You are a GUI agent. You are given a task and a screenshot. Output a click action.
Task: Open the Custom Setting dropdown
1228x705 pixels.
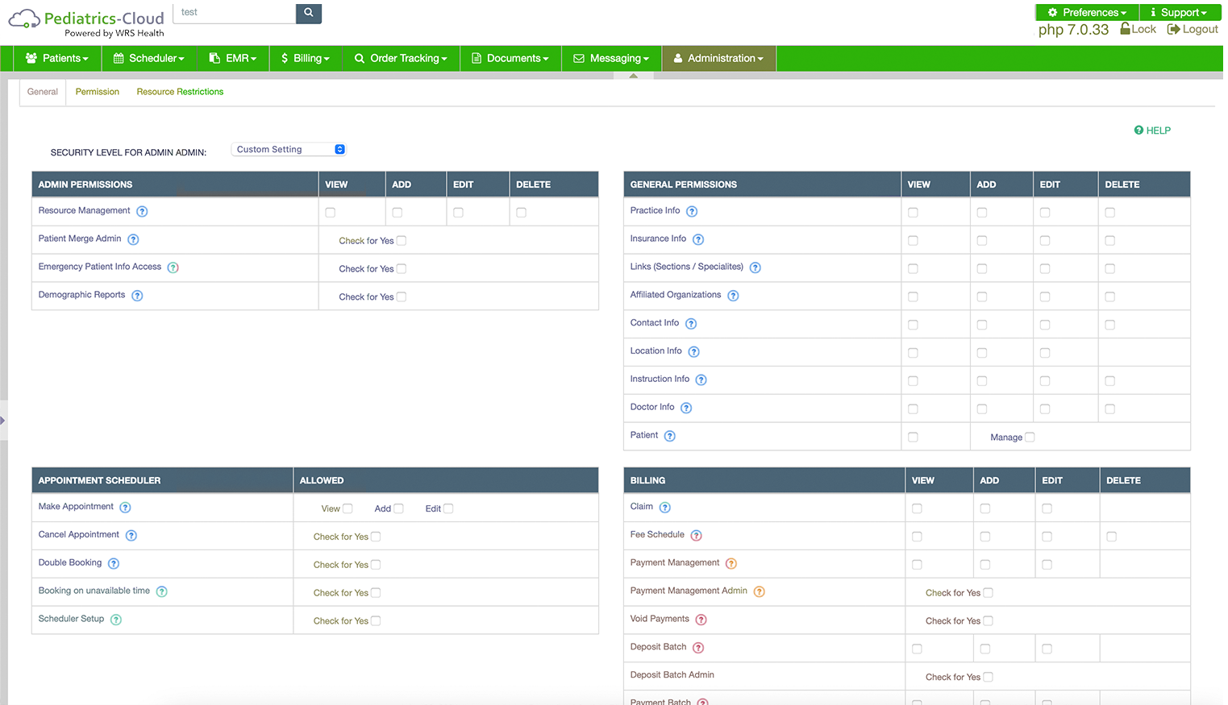(x=288, y=149)
